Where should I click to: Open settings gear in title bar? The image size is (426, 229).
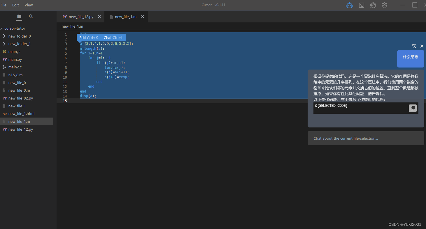point(384,5)
